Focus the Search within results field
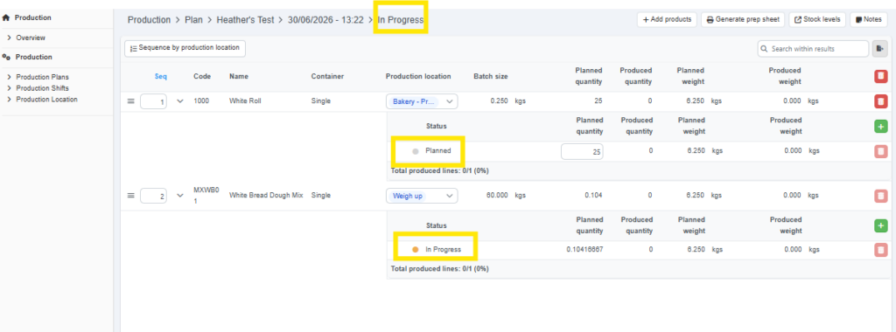Viewport: 896px width, 332px height. point(813,49)
